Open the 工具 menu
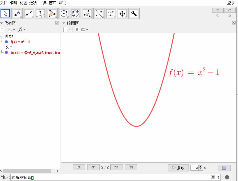The width and height of the screenshot is (238, 181). click(x=43, y=3)
